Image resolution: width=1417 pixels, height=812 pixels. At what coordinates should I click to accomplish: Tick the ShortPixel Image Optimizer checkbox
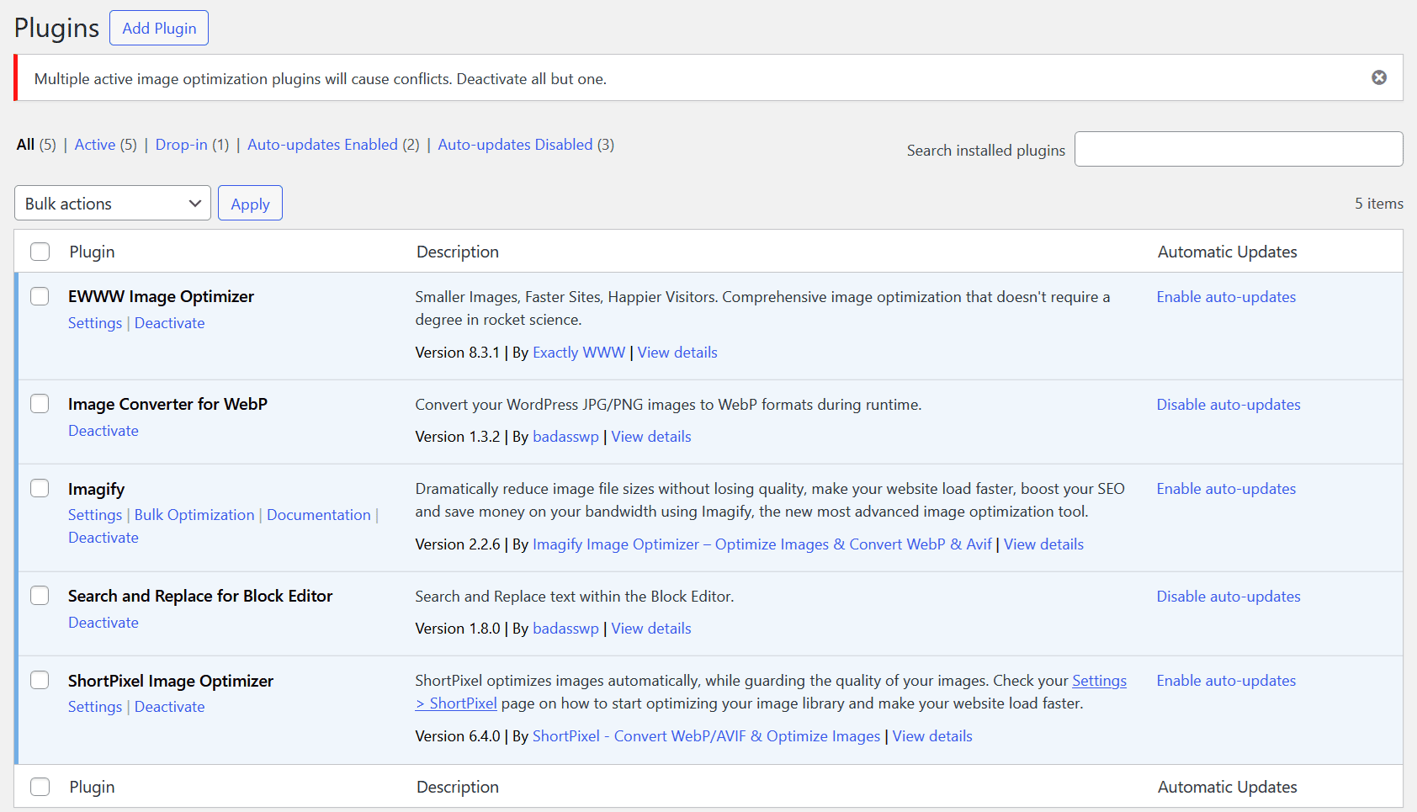click(x=40, y=680)
